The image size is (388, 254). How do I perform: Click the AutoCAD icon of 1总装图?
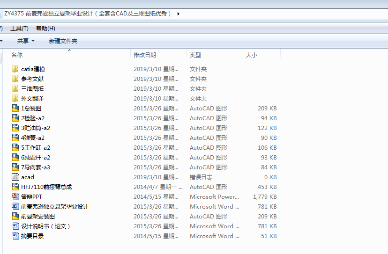pos(15,108)
